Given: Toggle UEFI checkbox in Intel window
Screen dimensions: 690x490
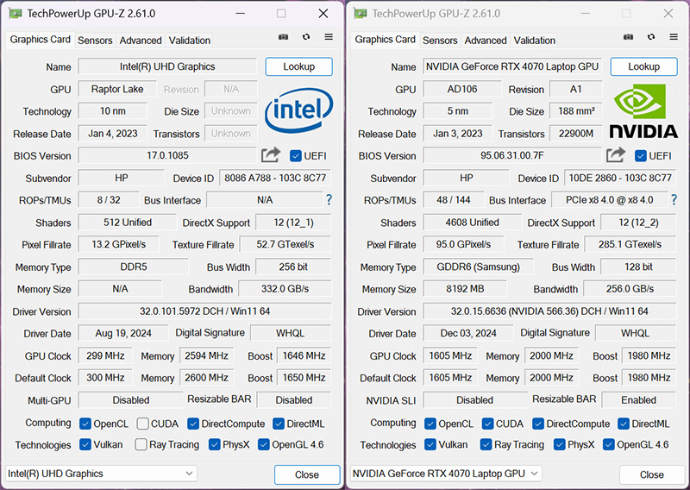Looking at the screenshot, I should pos(296,156).
